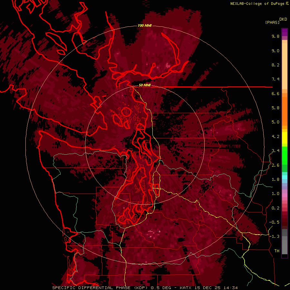Click the -1.3 scale value
This screenshot has width=290, height=290.
pos(274,237)
